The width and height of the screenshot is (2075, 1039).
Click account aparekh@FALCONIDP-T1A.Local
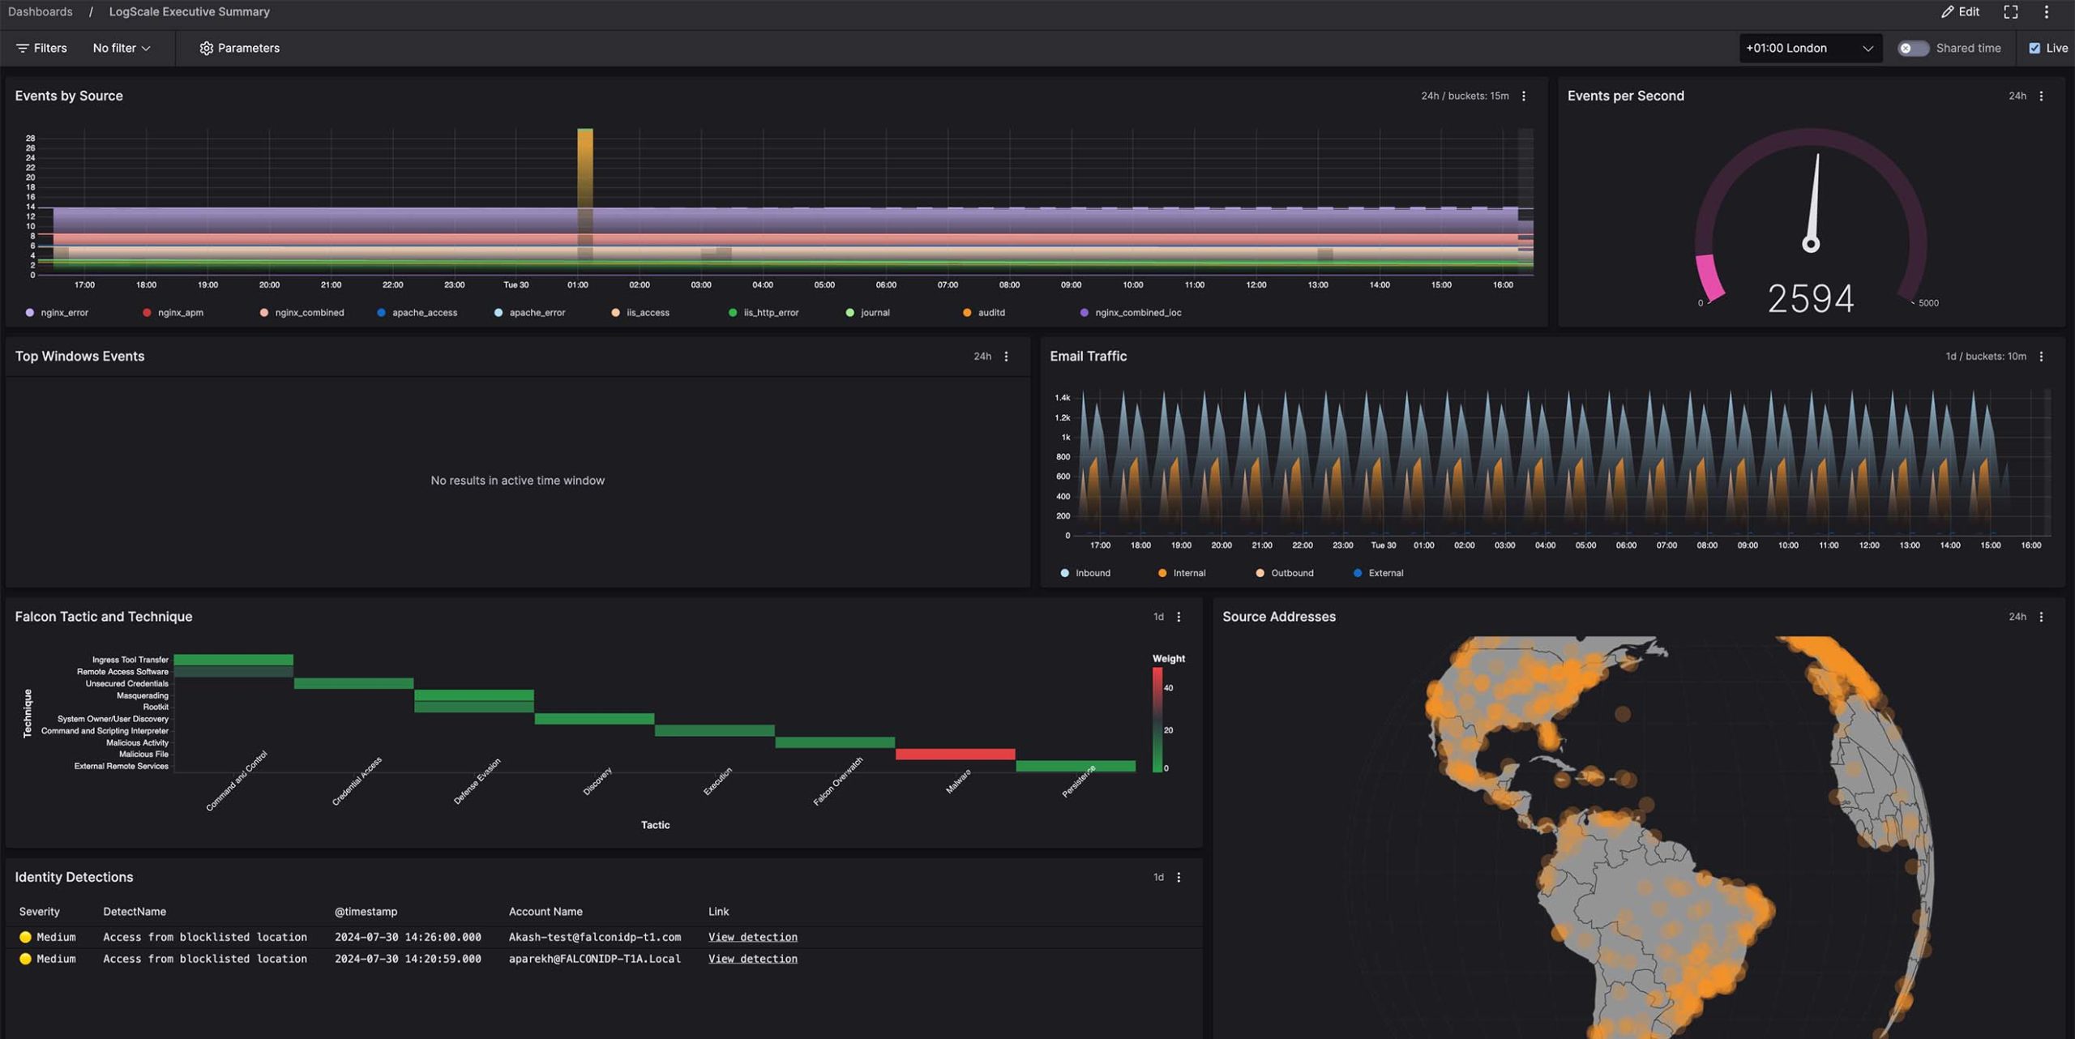click(595, 959)
